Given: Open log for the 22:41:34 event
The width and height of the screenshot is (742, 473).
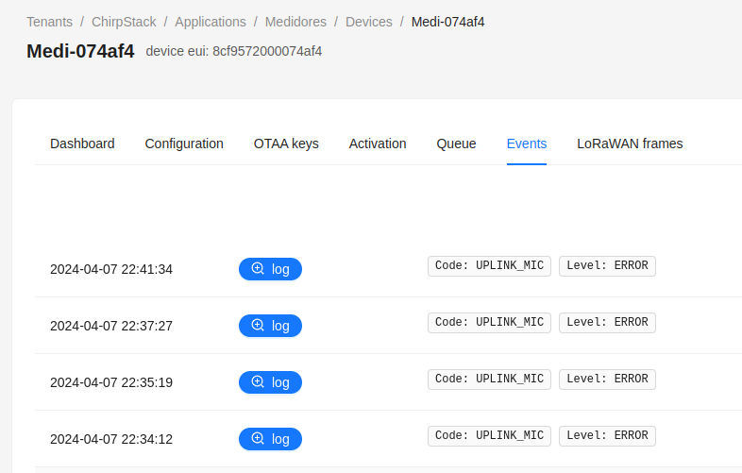Looking at the screenshot, I should click(270, 269).
